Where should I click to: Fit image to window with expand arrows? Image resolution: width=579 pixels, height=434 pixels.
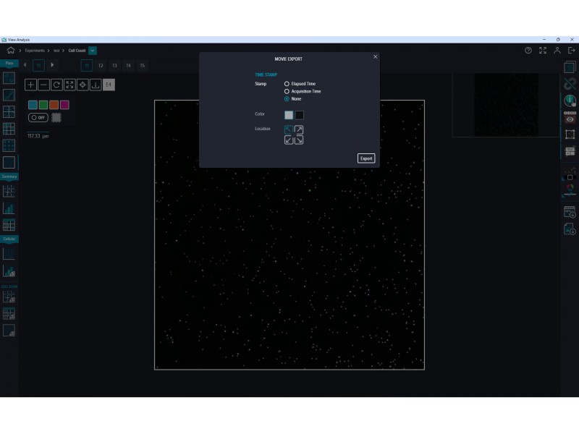coord(69,85)
